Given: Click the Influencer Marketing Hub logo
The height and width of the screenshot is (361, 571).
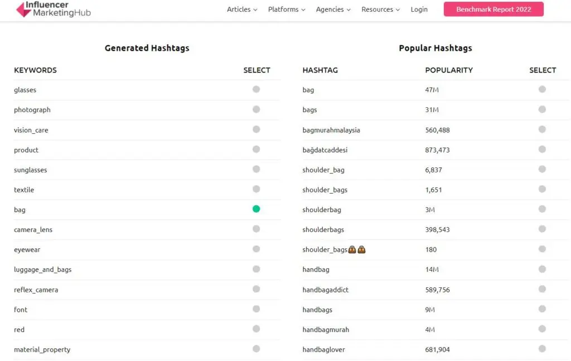Looking at the screenshot, I should [53, 9].
